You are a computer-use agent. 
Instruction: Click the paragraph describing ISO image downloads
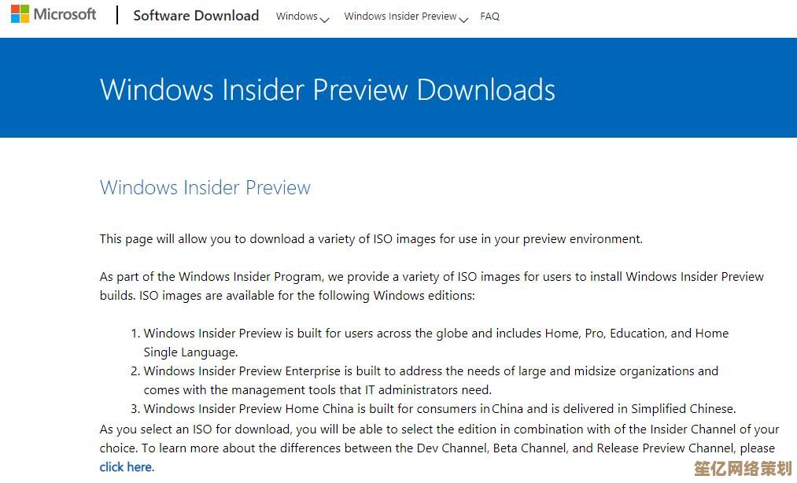[369, 238]
